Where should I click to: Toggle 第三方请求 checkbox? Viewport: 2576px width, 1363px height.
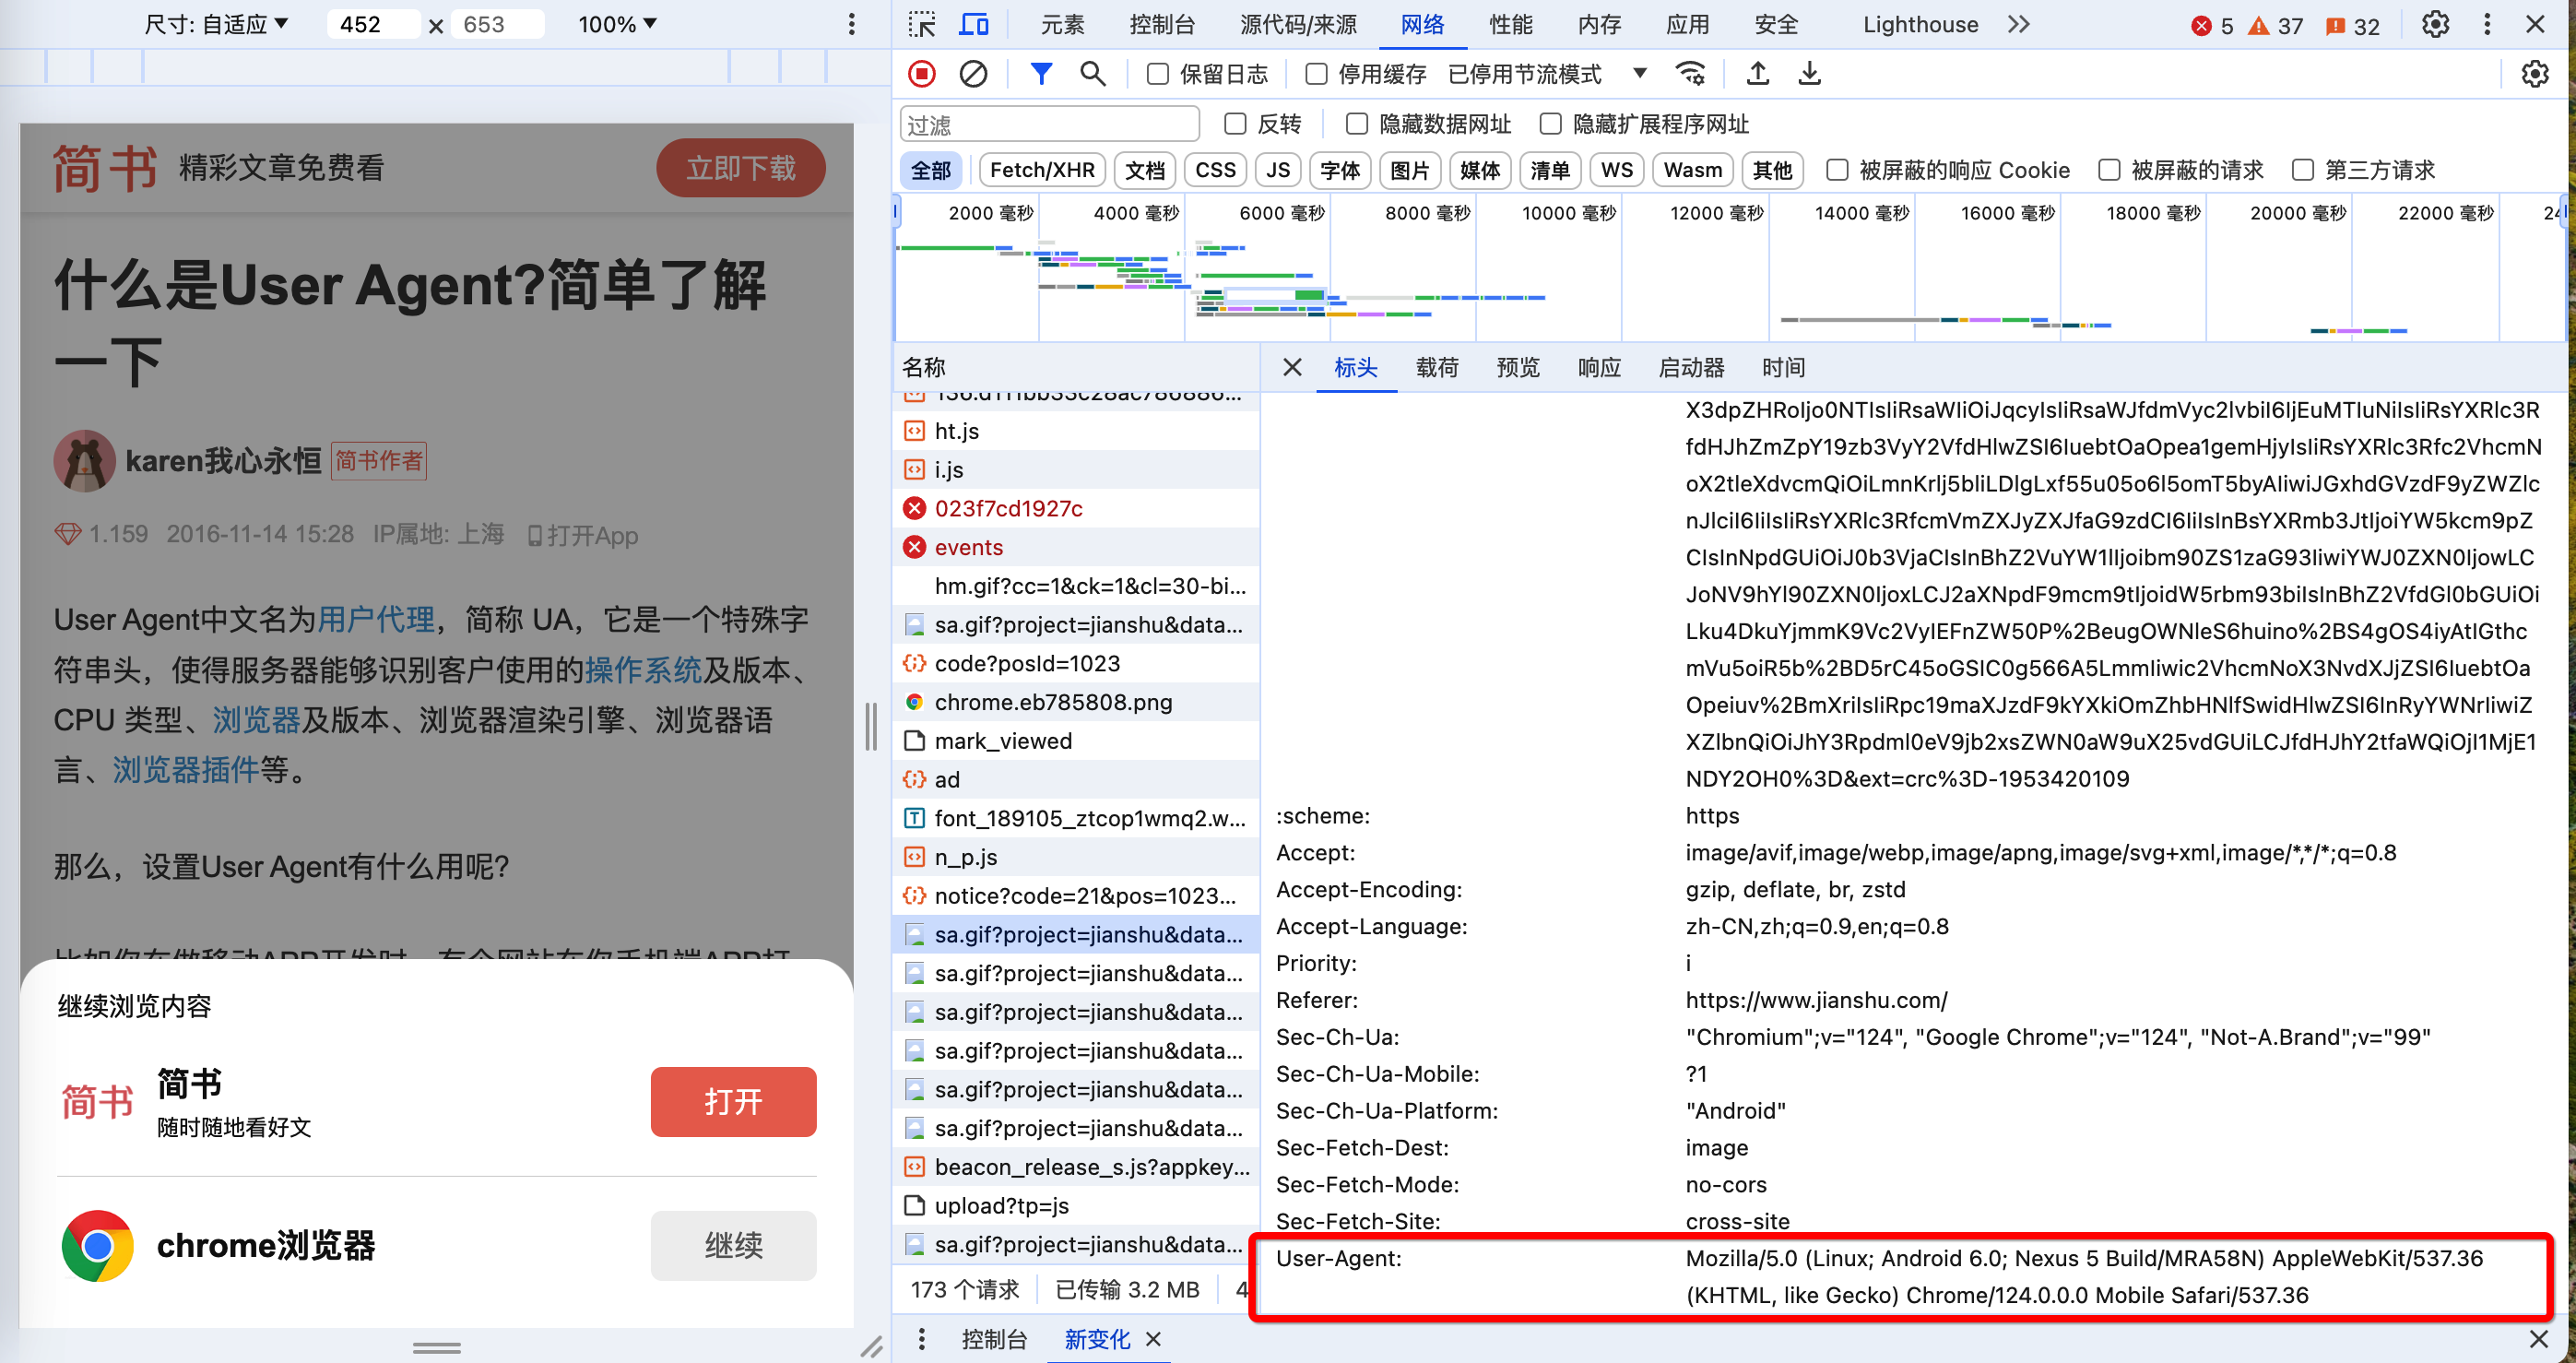(x=2302, y=170)
